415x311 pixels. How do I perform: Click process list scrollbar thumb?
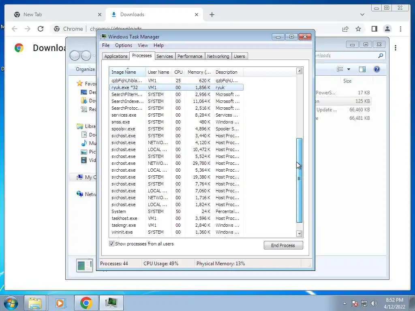point(299,180)
